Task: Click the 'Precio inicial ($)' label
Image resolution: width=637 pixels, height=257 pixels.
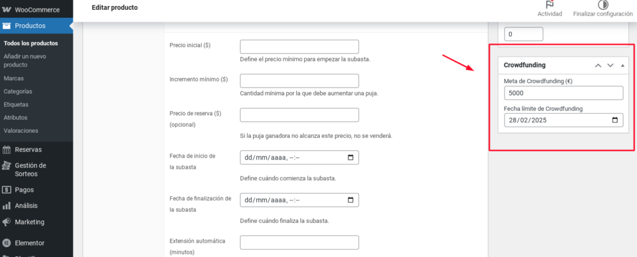Action: click(190, 45)
